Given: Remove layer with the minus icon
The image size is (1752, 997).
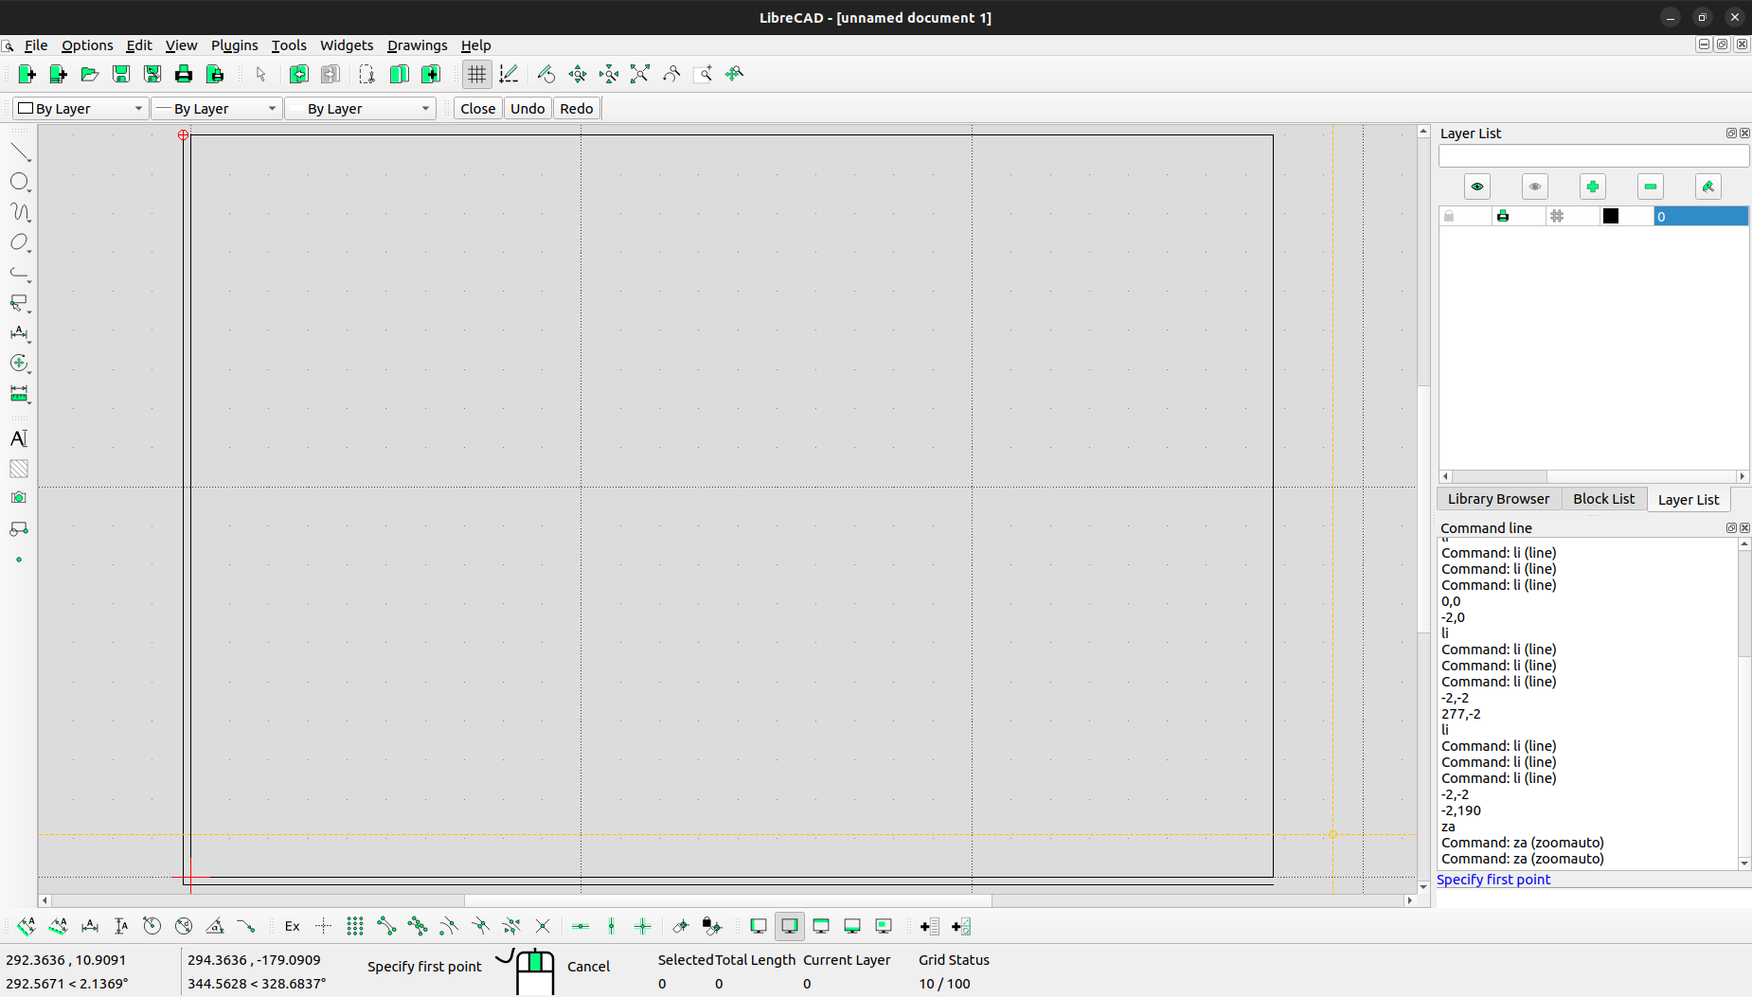Looking at the screenshot, I should pyautogui.click(x=1651, y=187).
